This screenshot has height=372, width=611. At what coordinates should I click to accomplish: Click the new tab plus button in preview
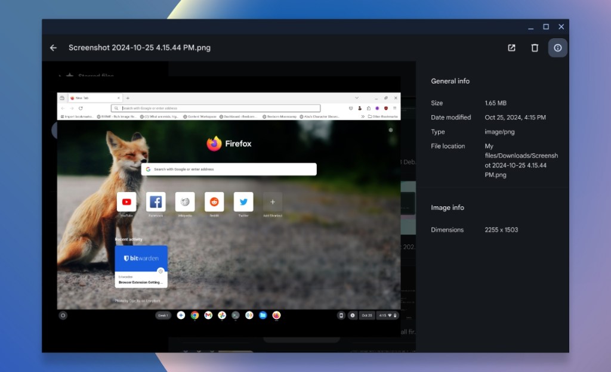point(128,98)
